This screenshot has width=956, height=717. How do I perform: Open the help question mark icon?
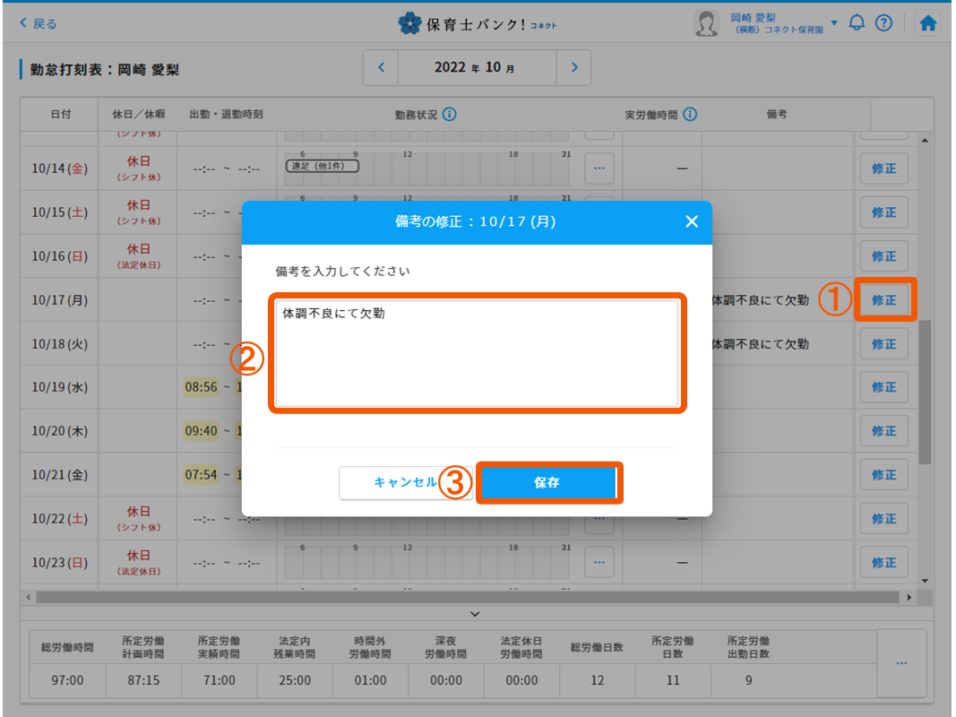883,23
